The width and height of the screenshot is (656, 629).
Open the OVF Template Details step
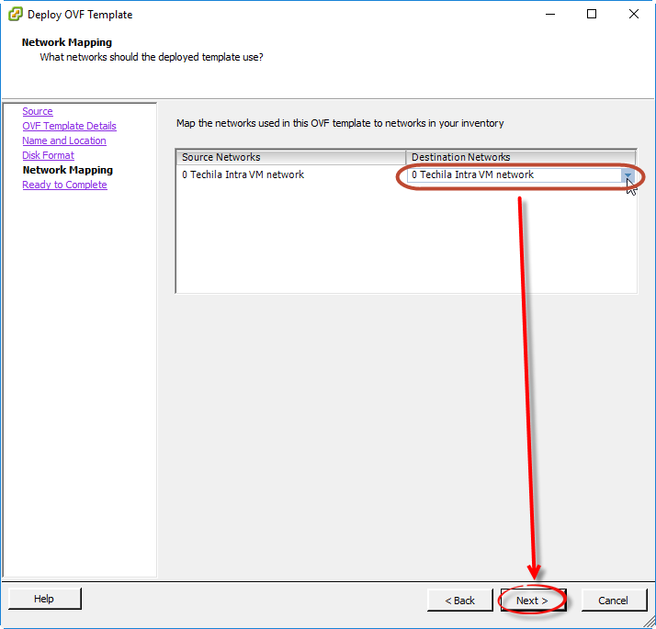click(x=69, y=126)
